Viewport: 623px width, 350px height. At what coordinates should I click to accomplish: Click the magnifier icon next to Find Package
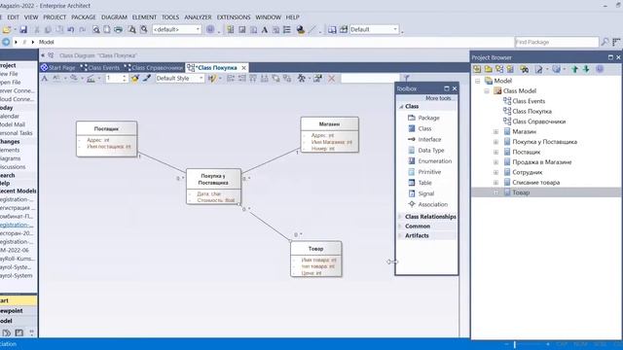coord(605,42)
